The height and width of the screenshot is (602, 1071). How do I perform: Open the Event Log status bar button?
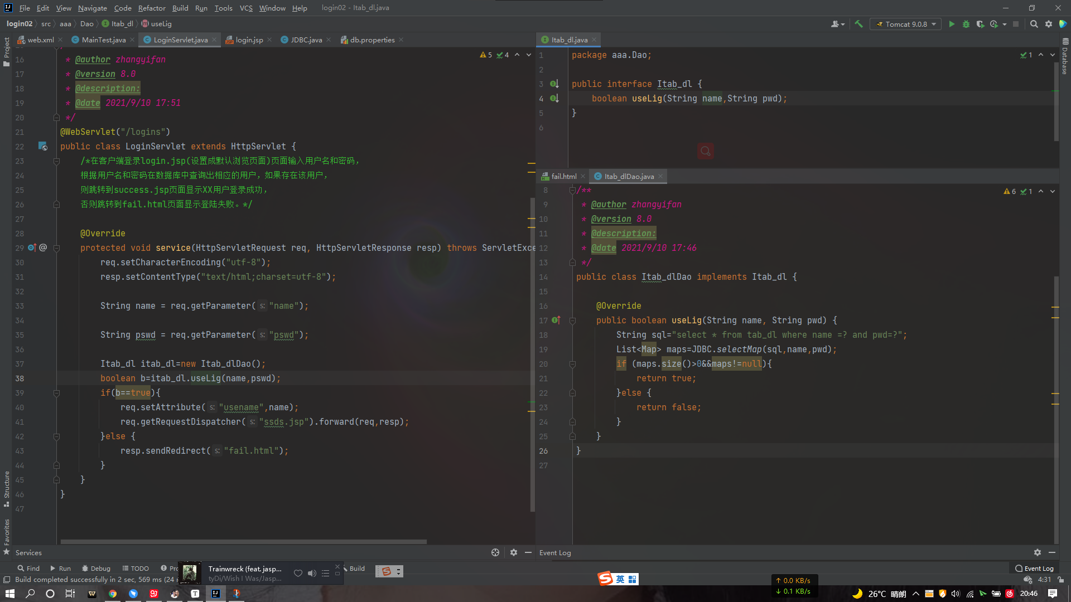[x=1034, y=568]
